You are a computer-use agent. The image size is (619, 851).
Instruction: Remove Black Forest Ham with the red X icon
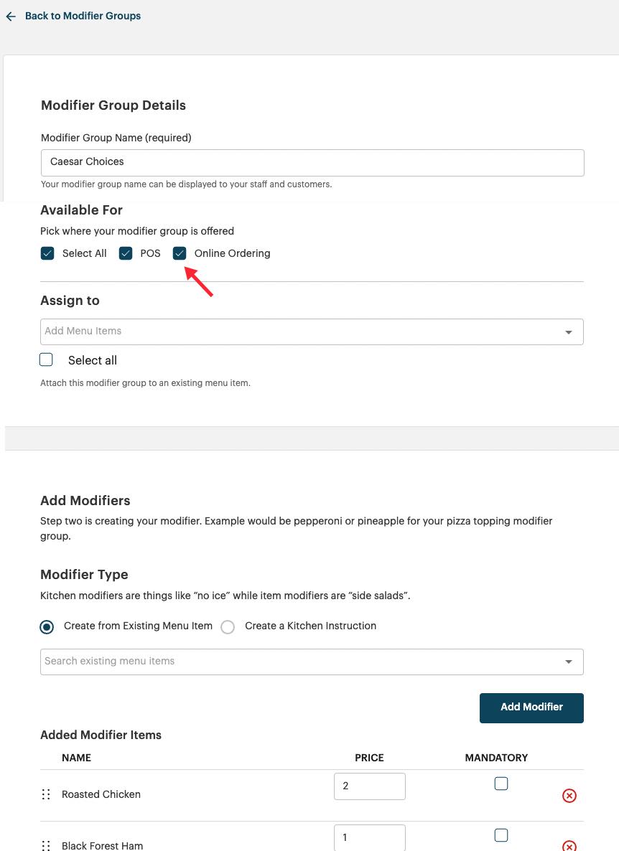click(x=569, y=847)
